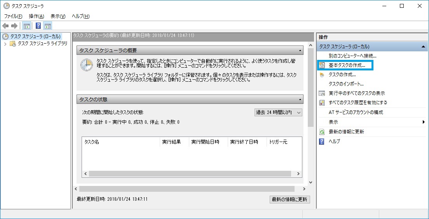Expand the 表示 submenu arrow in actions
This screenshot has width=429, height=219.
coord(424,122)
